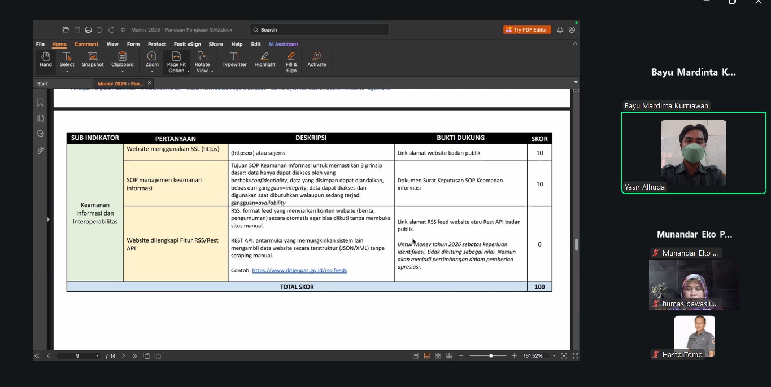Click the notifications bell icon
The height and width of the screenshot is (387, 771).
click(560, 30)
